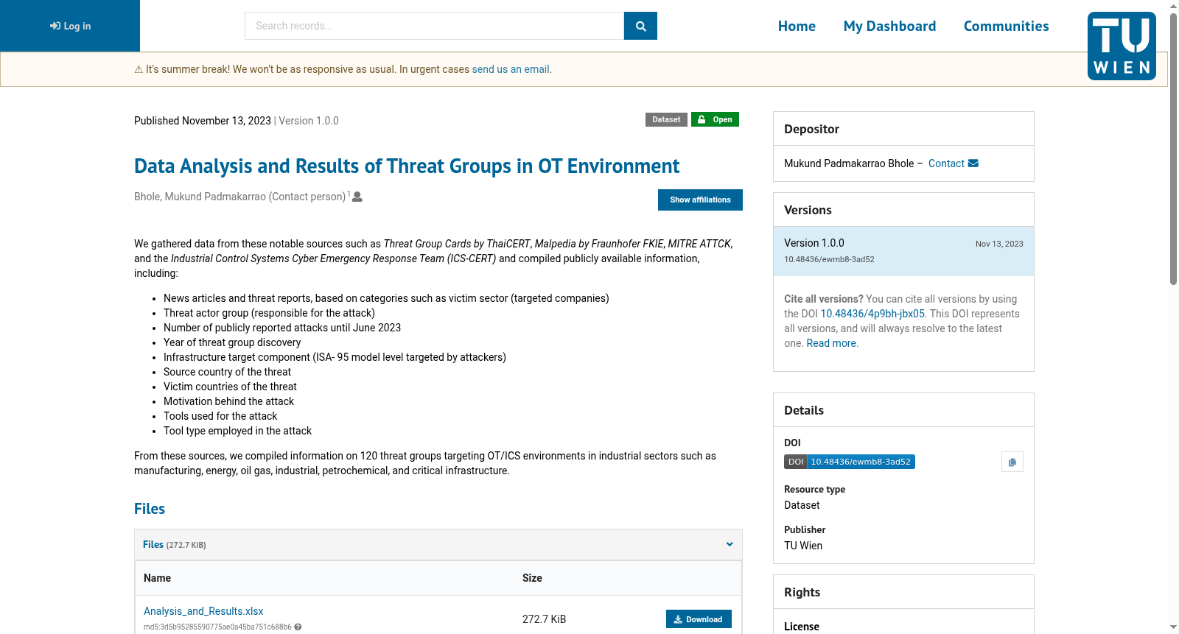Click the md5 checksum text
This screenshot has height=634, width=1179.
tap(217, 627)
